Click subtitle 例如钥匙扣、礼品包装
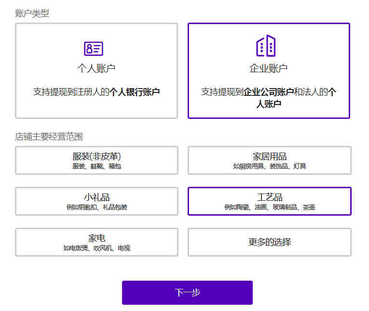The image size is (369, 311). pyautogui.click(x=97, y=207)
